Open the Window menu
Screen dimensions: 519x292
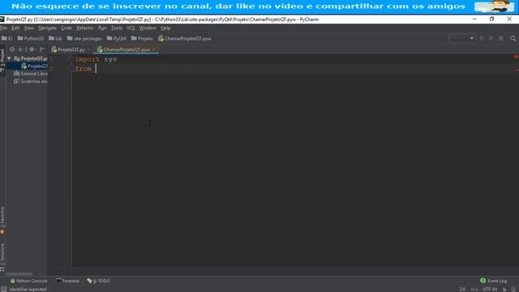pos(148,28)
